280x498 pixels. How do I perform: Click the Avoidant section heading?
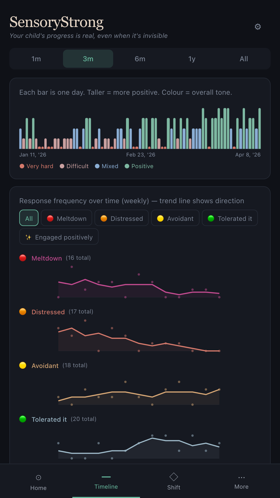45,366
